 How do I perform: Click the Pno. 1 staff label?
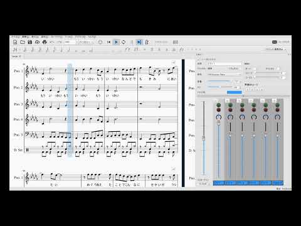(18, 71)
